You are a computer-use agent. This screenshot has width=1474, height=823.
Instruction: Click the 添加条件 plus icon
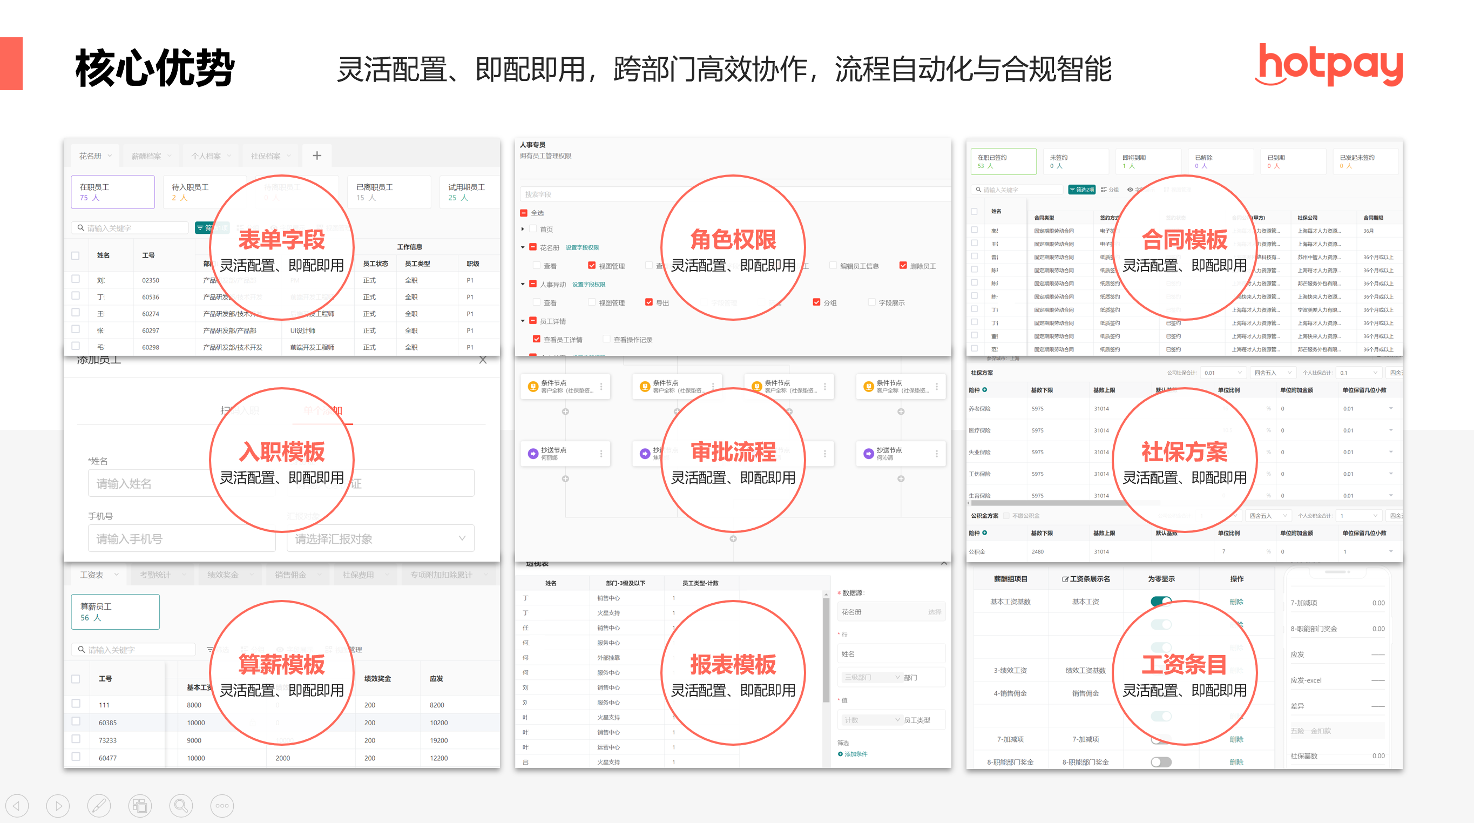[840, 754]
